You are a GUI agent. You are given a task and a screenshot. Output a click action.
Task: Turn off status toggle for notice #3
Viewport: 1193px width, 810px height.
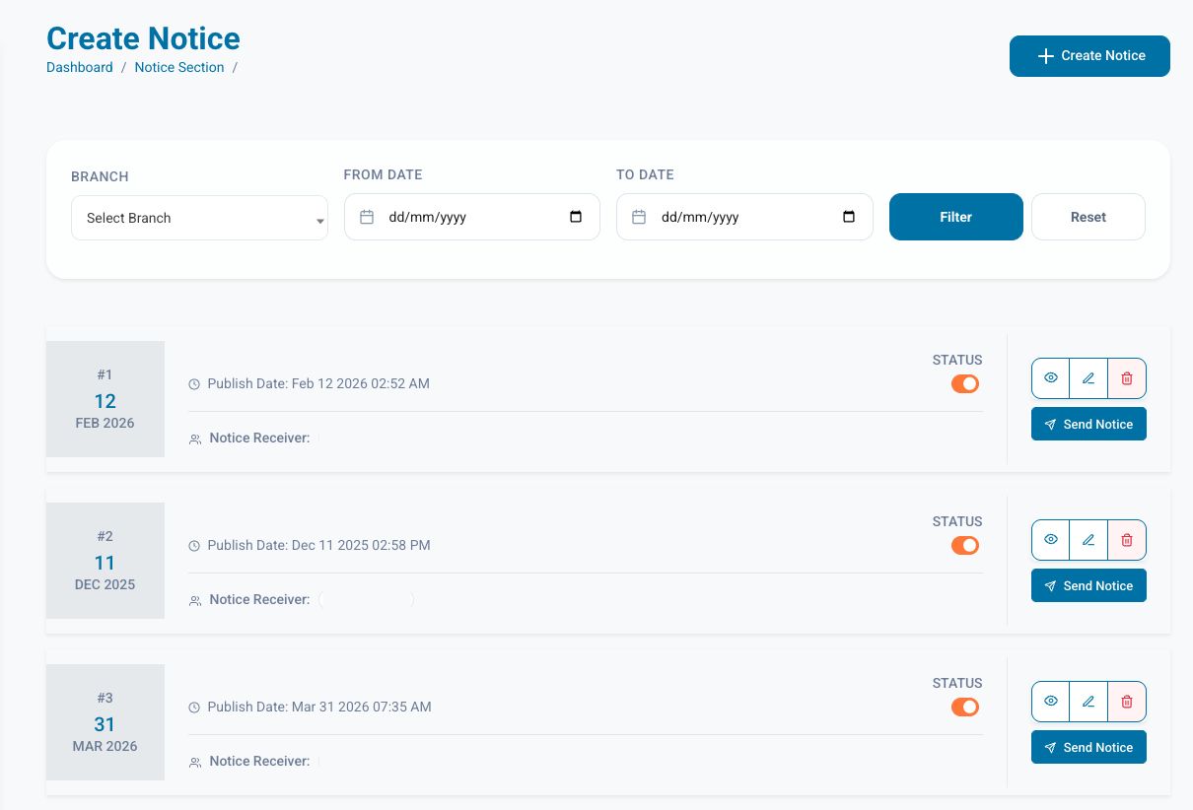964,707
